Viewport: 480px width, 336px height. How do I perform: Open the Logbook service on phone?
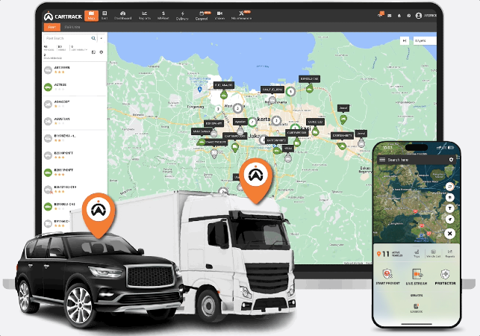[x=417, y=308]
